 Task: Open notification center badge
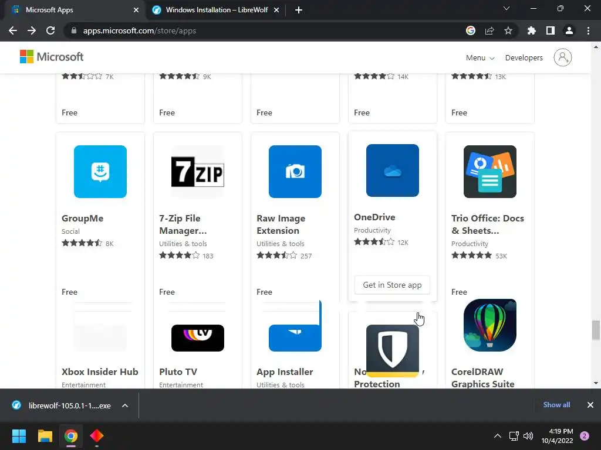(584, 436)
